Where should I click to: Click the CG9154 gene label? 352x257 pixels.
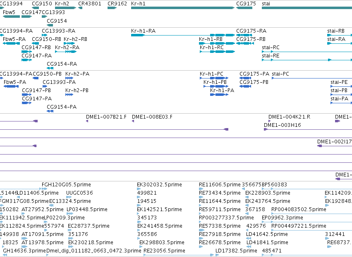click(57, 21)
